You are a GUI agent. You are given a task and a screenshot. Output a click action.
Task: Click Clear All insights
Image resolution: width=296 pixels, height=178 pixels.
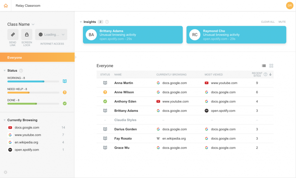(x=268, y=22)
